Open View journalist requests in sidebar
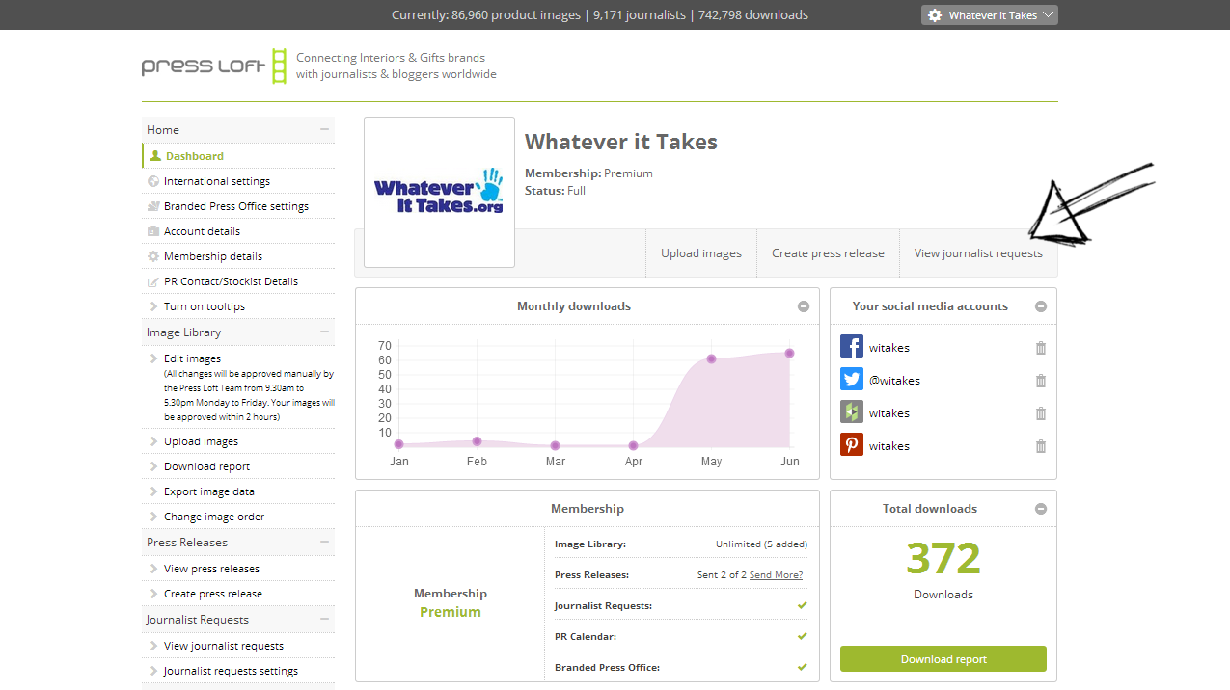This screenshot has width=1230, height=690. (x=224, y=646)
